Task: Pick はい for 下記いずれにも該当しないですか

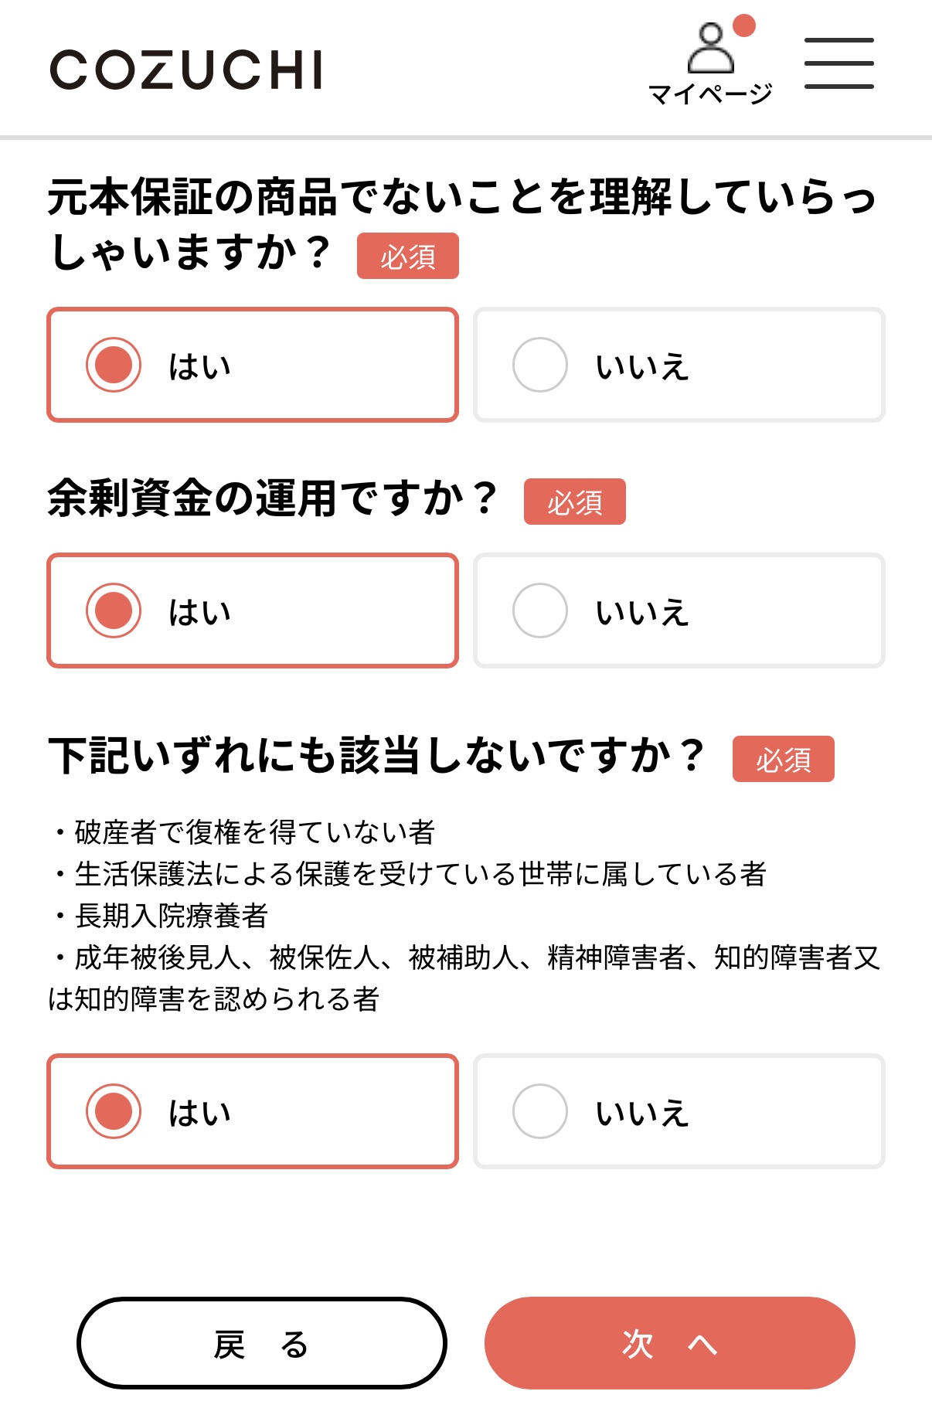Action: [252, 1111]
